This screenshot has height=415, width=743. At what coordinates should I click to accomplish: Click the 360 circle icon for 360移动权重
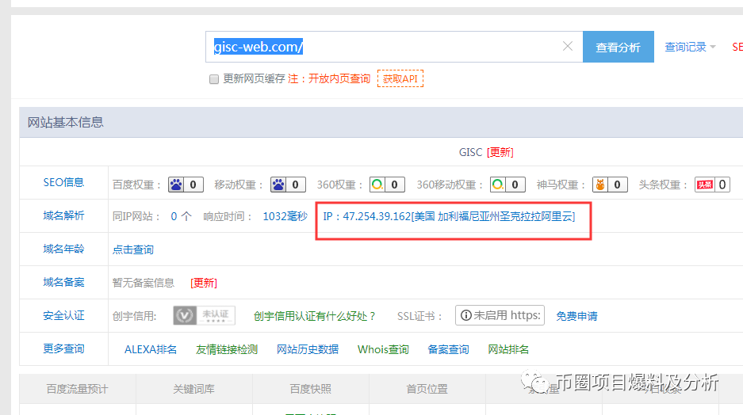(x=497, y=185)
